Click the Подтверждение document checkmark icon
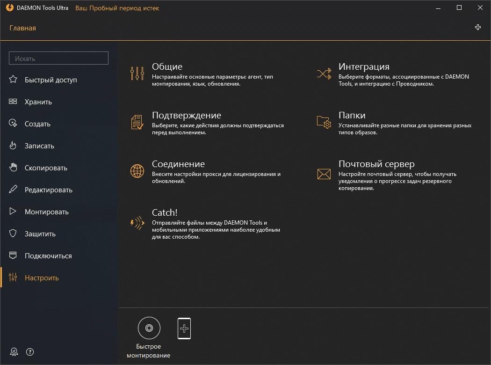Viewport: 491px width, 365px height. [x=137, y=122]
